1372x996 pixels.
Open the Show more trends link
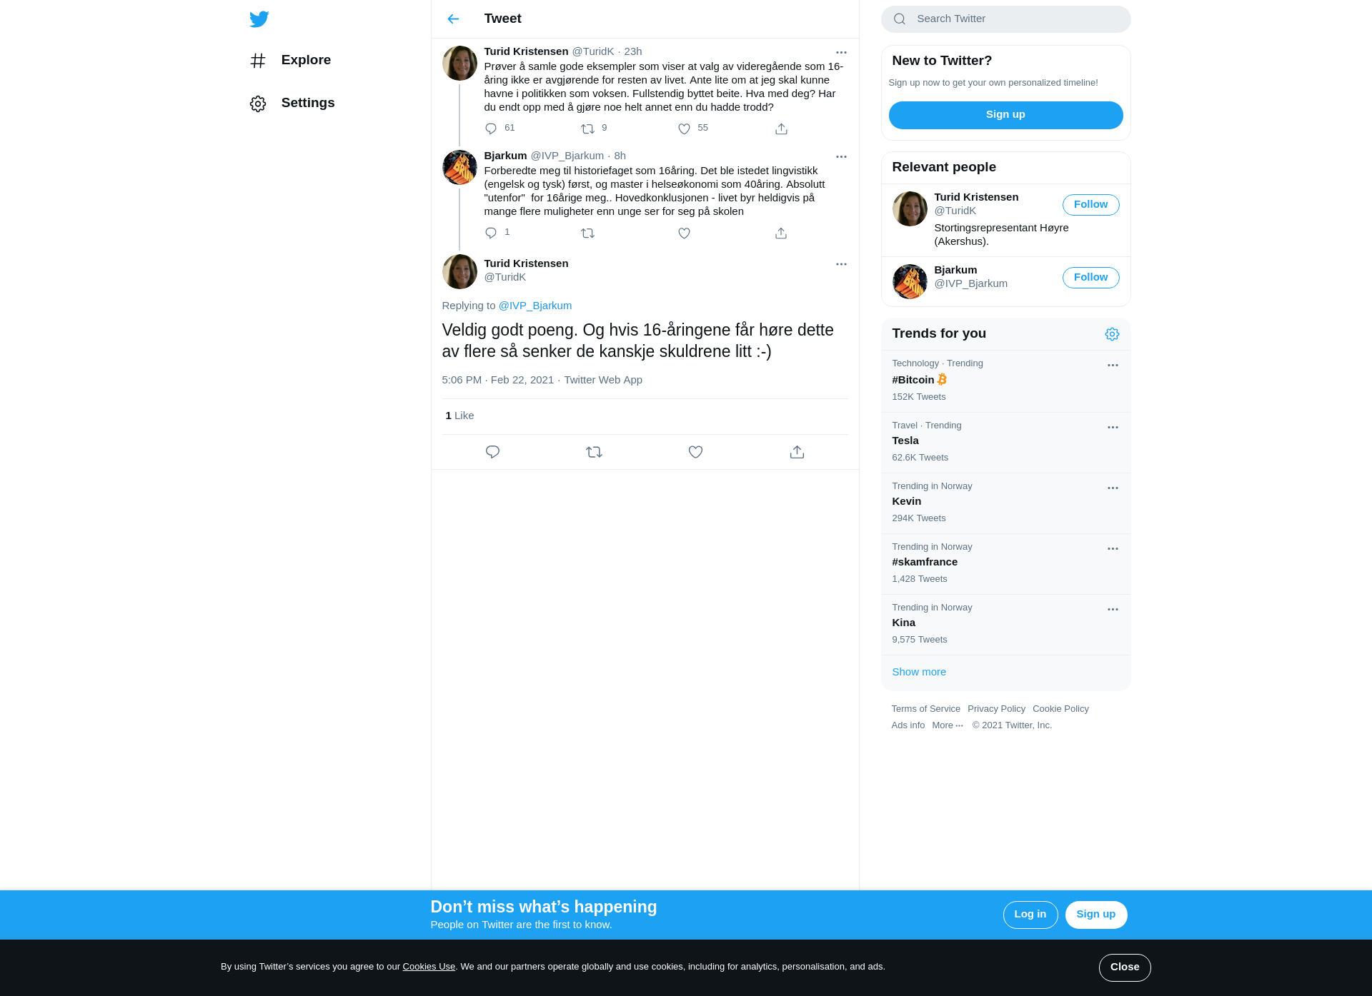(919, 672)
